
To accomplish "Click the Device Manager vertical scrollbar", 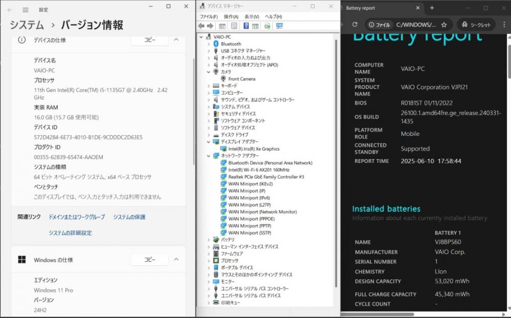I will [x=336, y=163].
